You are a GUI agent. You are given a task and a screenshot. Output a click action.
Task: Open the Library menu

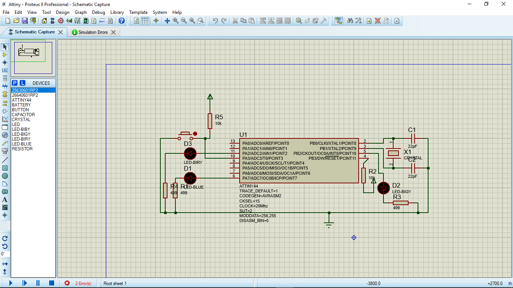(x=117, y=12)
